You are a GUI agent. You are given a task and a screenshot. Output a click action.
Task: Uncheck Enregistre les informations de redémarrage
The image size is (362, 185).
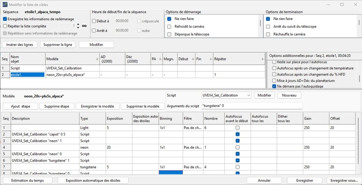click(5, 19)
